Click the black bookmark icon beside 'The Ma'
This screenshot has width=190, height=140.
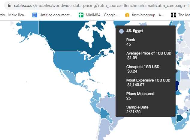pyautogui.click(x=173, y=15)
